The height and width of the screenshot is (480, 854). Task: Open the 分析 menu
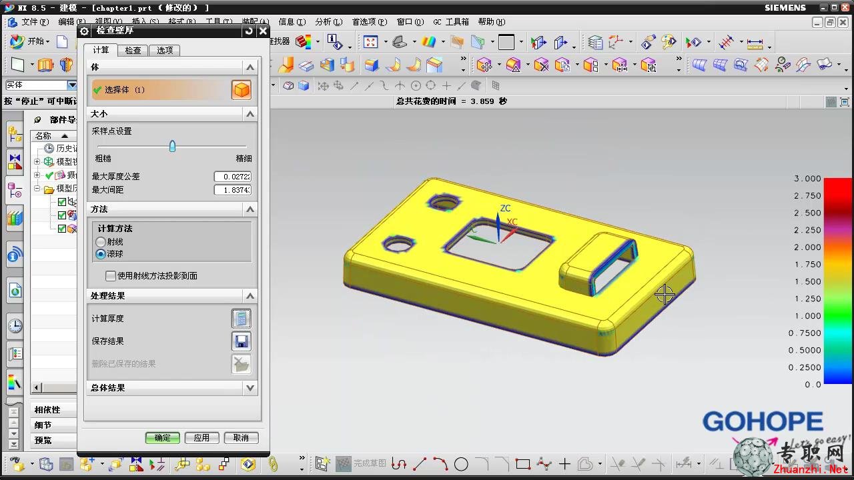click(328, 22)
